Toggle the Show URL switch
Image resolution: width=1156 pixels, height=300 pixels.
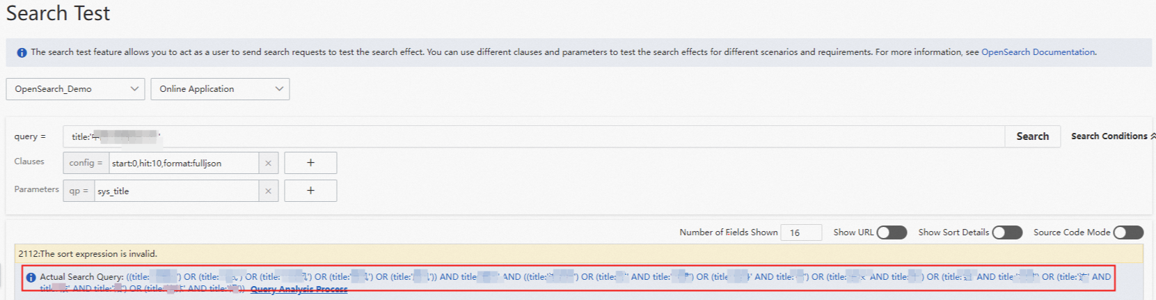(x=892, y=232)
